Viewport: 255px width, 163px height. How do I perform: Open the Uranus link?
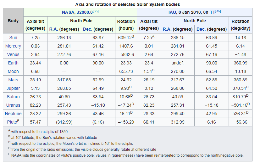(13, 105)
